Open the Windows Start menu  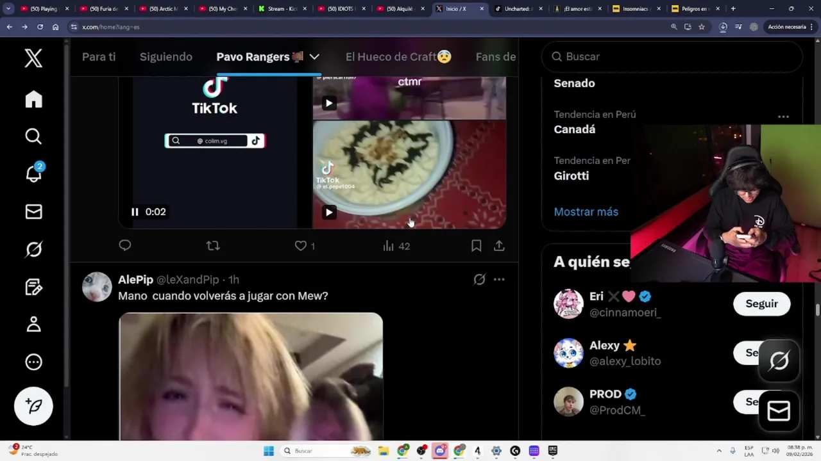coord(269,451)
